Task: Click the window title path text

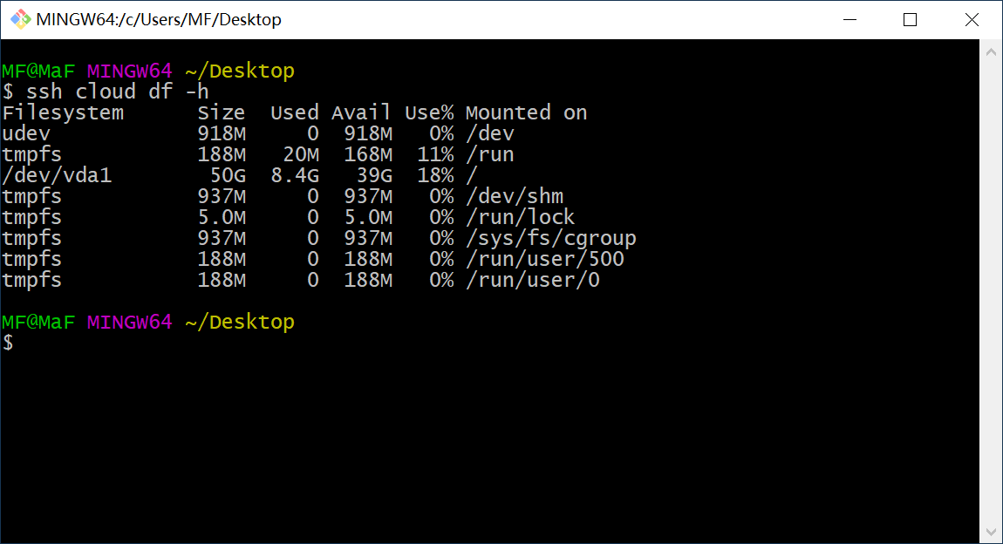Action: tap(159, 19)
